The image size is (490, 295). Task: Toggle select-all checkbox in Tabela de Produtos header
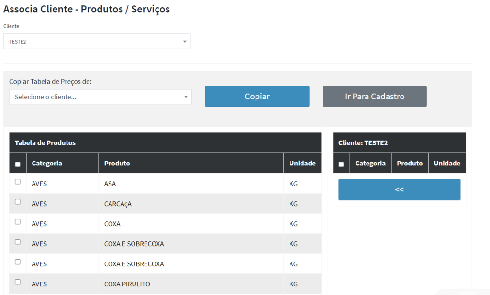(18, 164)
